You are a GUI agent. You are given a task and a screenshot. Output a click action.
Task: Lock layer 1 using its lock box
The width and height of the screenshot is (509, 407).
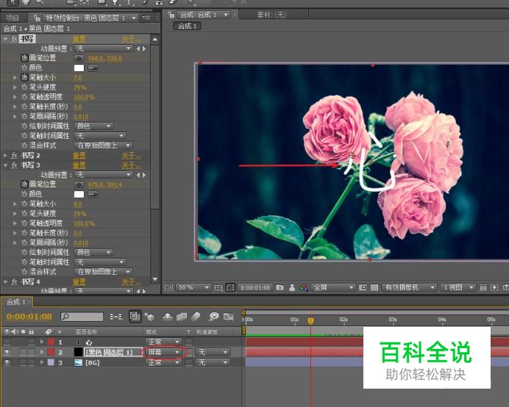point(31,342)
